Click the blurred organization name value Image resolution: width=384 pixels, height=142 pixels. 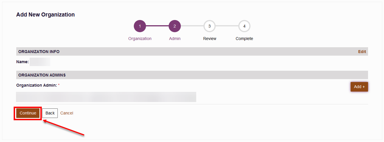[40, 62]
